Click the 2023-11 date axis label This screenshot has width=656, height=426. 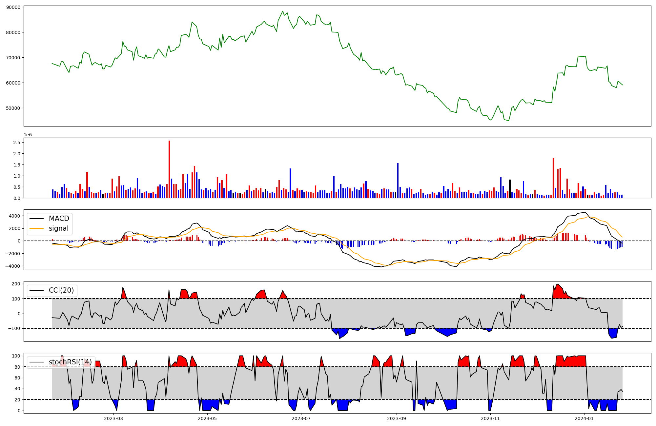click(x=490, y=418)
